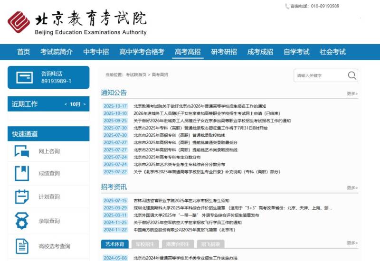Expand 更多 for 通知公告 section
The height and width of the screenshot is (261, 380).
(352, 94)
